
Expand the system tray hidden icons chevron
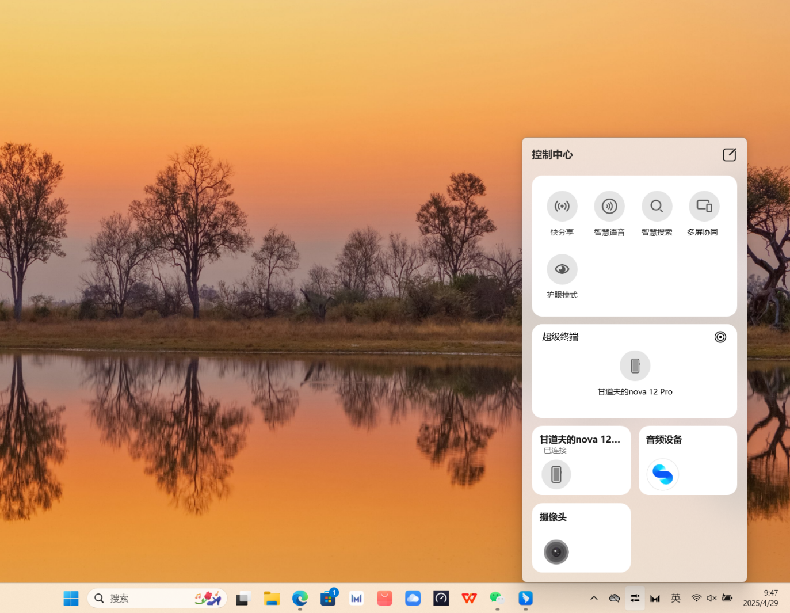594,599
